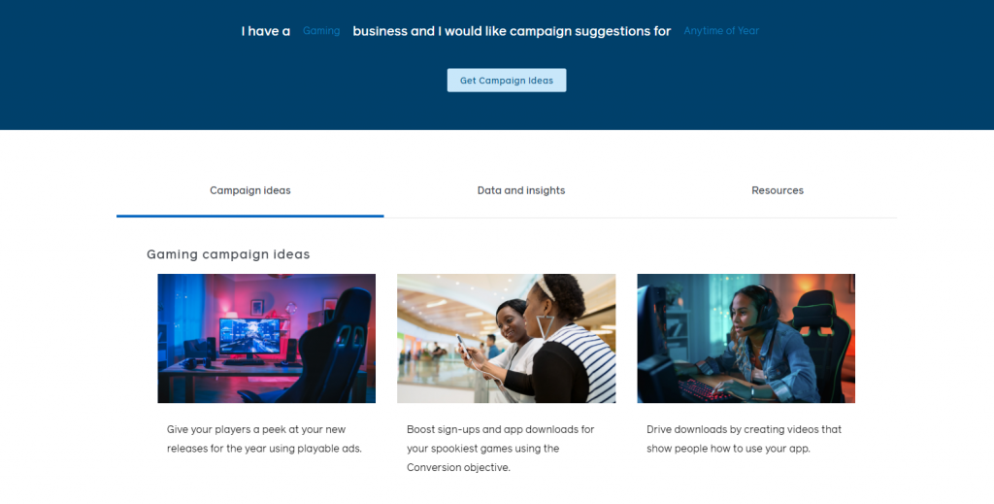This screenshot has width=994, height=504.
Task: Click the playable ads campaign description
Action: tap(264, 439)
